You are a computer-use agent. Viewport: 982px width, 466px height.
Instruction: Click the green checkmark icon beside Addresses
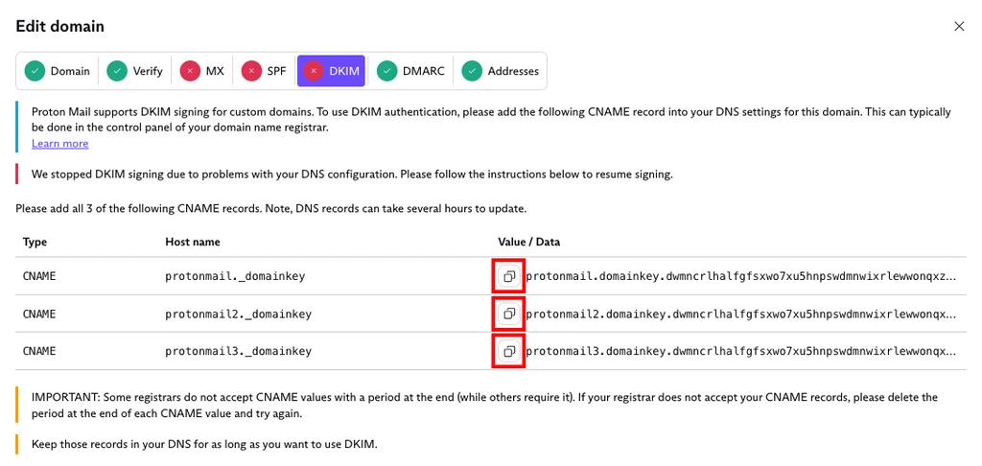[472, 71]
